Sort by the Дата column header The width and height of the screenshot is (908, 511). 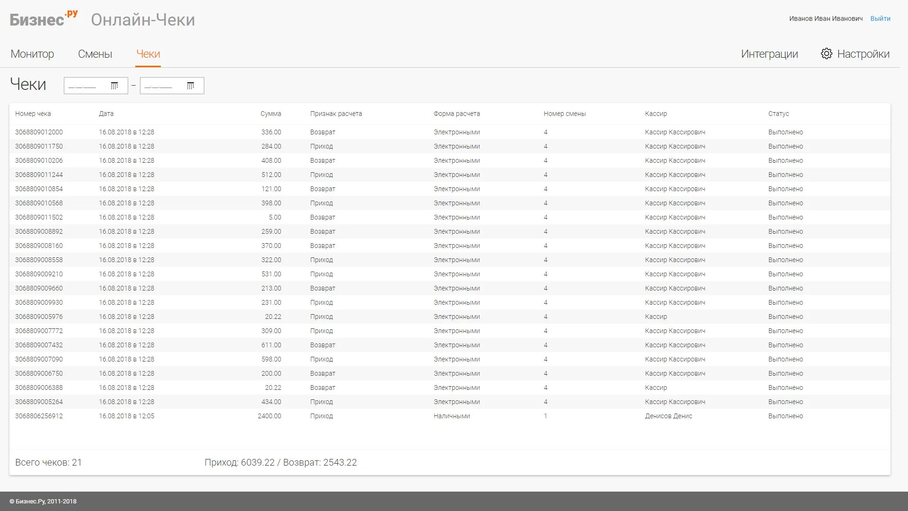(x=106, y=114)
